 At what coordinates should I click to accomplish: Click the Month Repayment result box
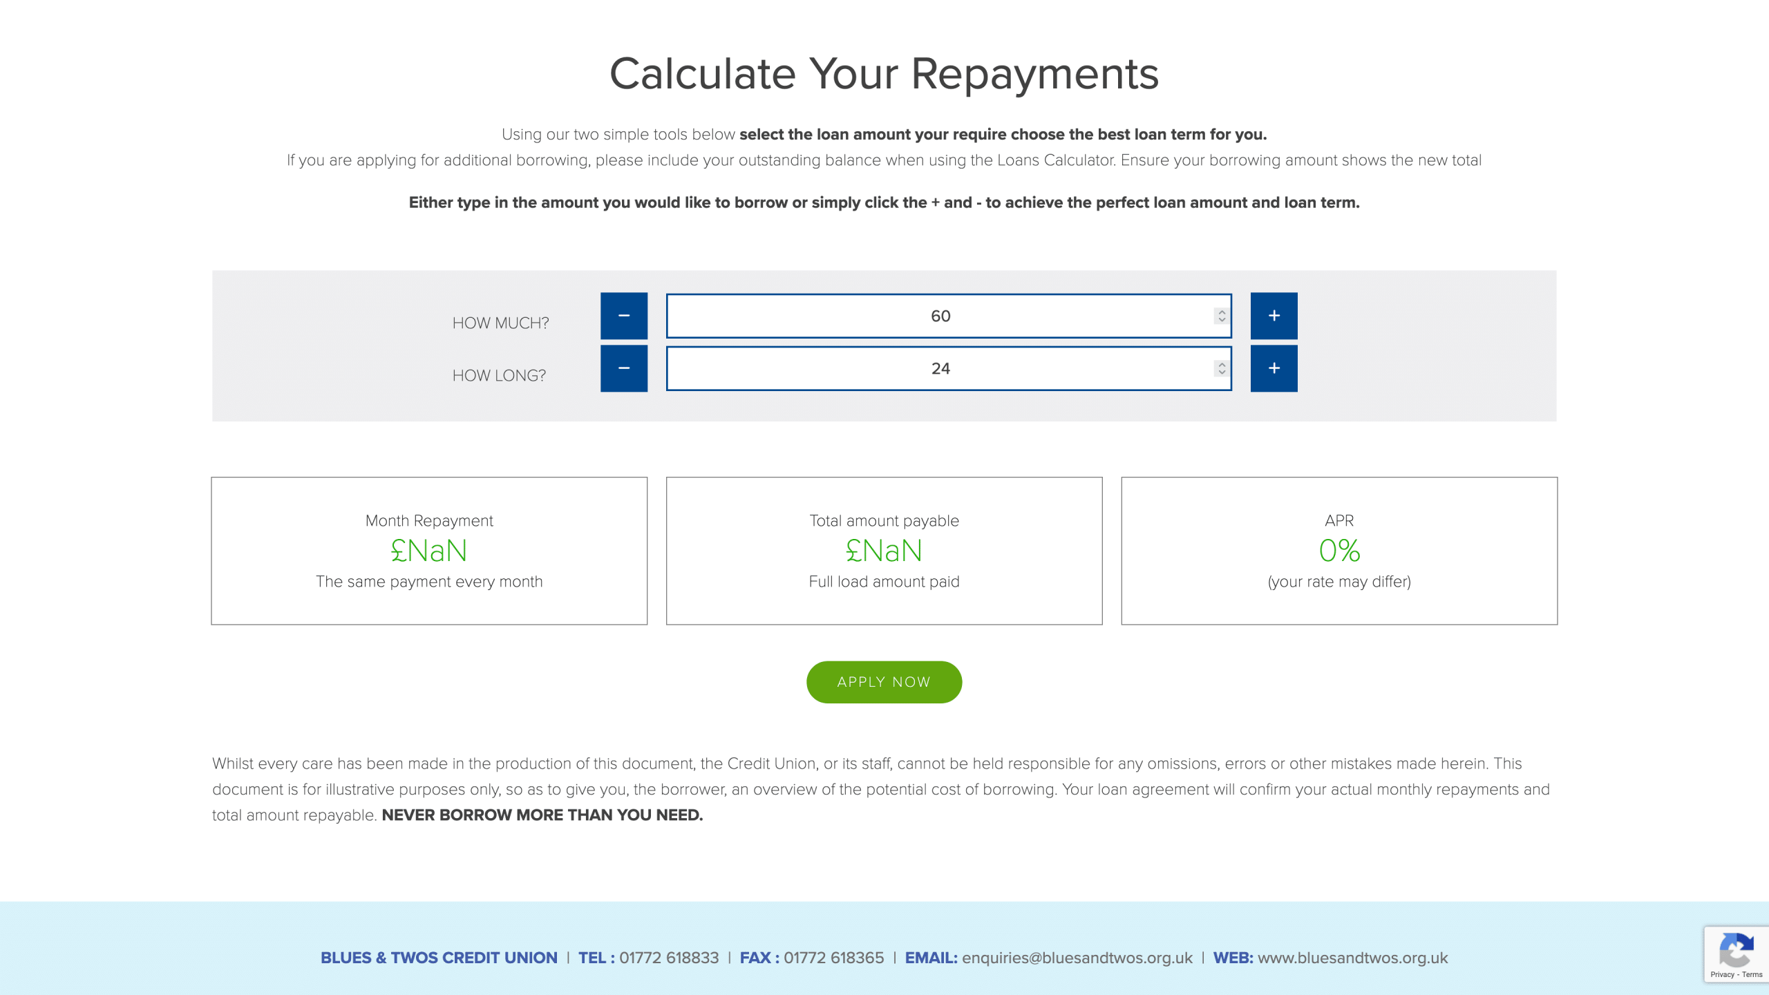pyautogui.click(x=429, y=551)
